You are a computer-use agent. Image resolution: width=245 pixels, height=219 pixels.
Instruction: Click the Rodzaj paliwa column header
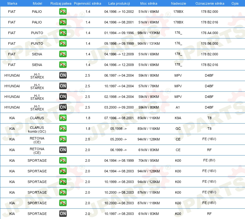tap(61, 3)
